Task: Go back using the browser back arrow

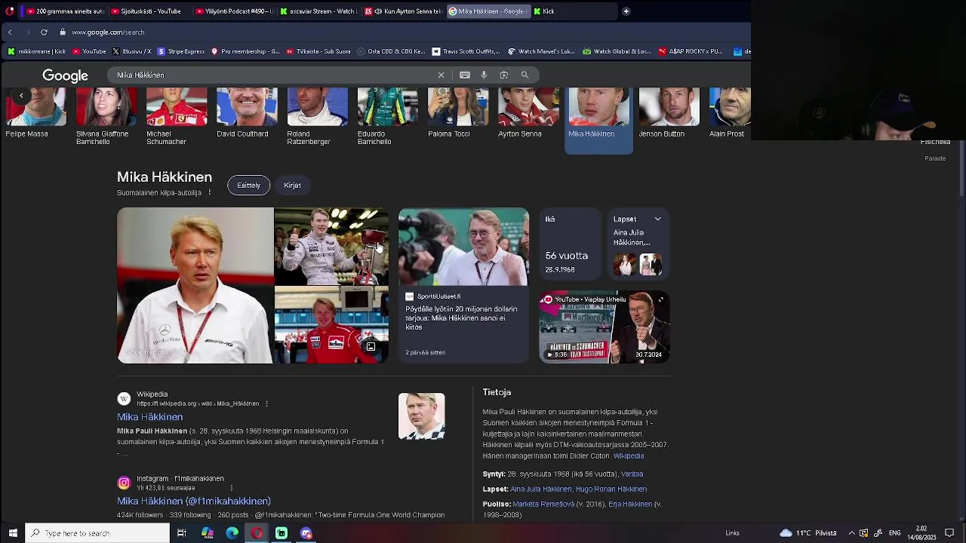Action: pyautogui.click(x=10, y=32)
